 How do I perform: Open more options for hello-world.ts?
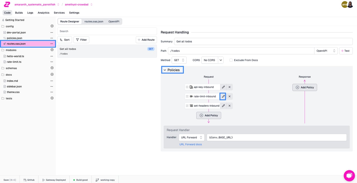[x=52, y=56]
